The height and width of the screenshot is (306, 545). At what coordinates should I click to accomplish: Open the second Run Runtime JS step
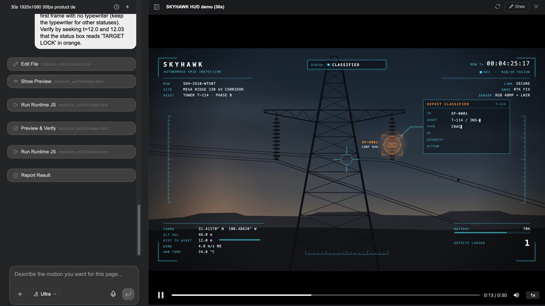click(72, 152)
